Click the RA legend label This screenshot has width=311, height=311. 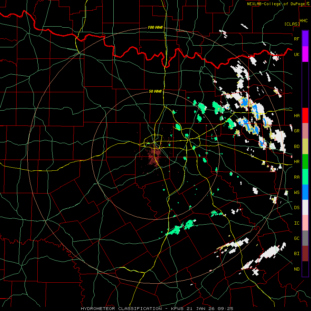296,177
